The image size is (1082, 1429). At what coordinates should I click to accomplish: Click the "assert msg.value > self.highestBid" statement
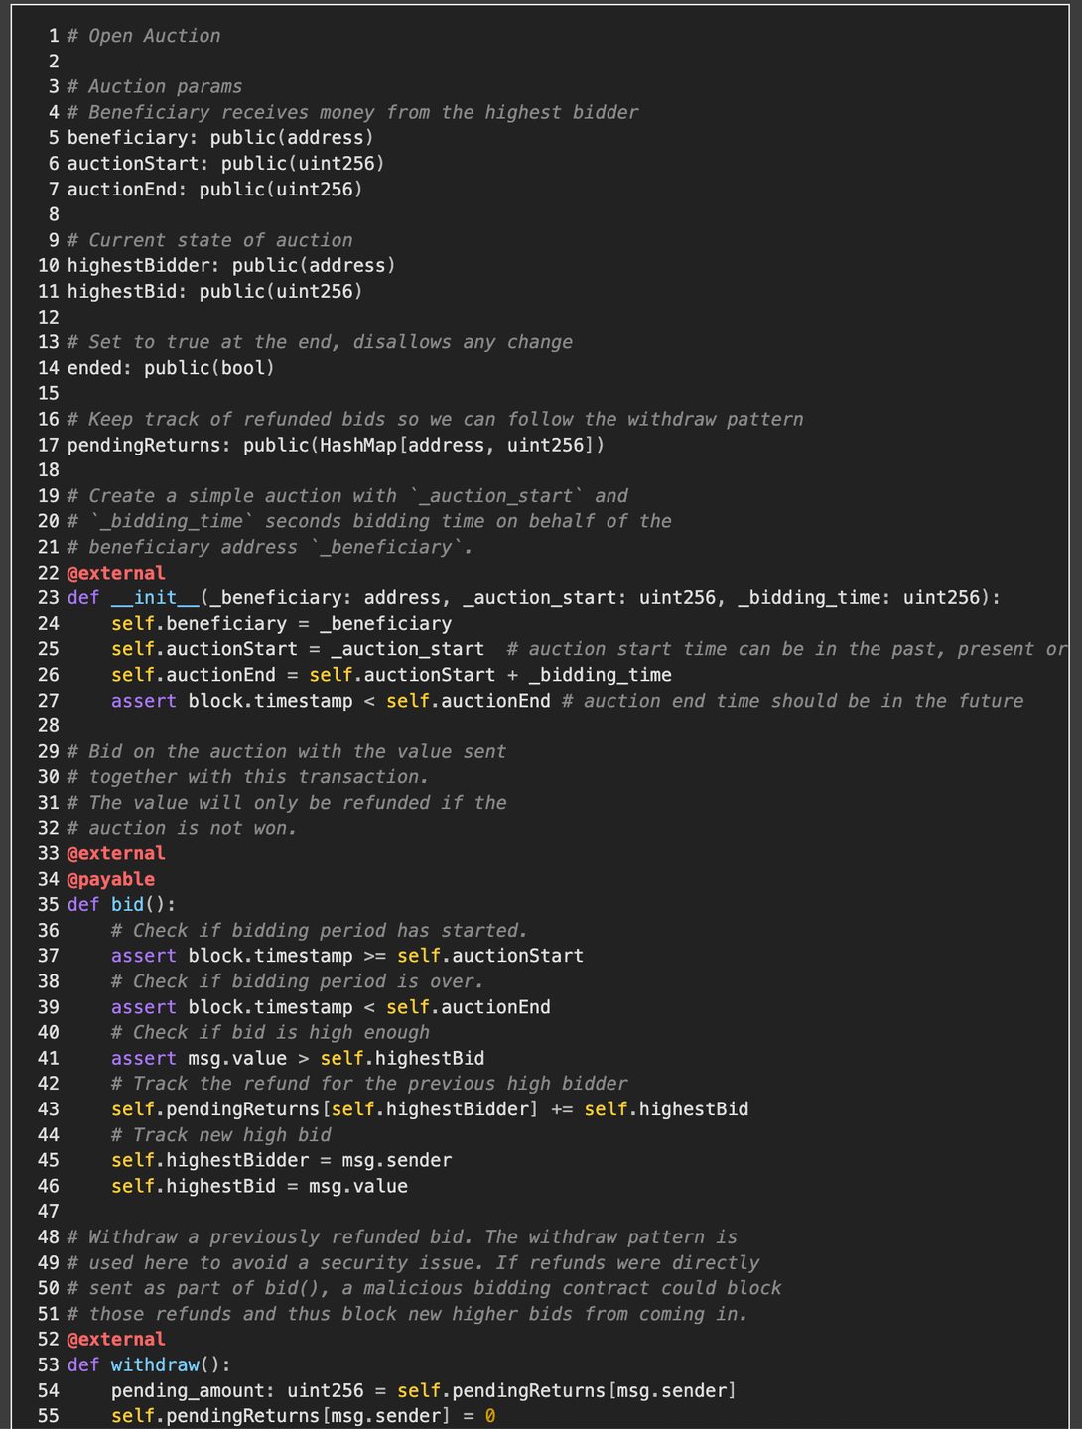pos(298,1059)
